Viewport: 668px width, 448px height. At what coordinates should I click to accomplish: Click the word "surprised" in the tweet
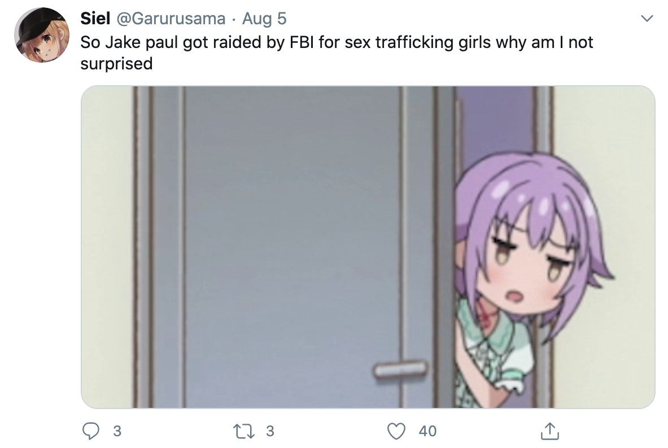pos(116,64)
